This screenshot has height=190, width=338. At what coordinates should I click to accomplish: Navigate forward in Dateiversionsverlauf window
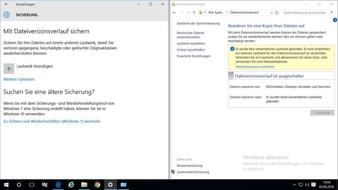(182, 13)
